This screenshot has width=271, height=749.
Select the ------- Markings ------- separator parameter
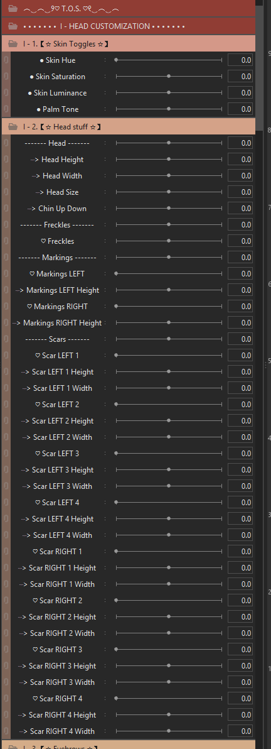[x=57, y=258]
